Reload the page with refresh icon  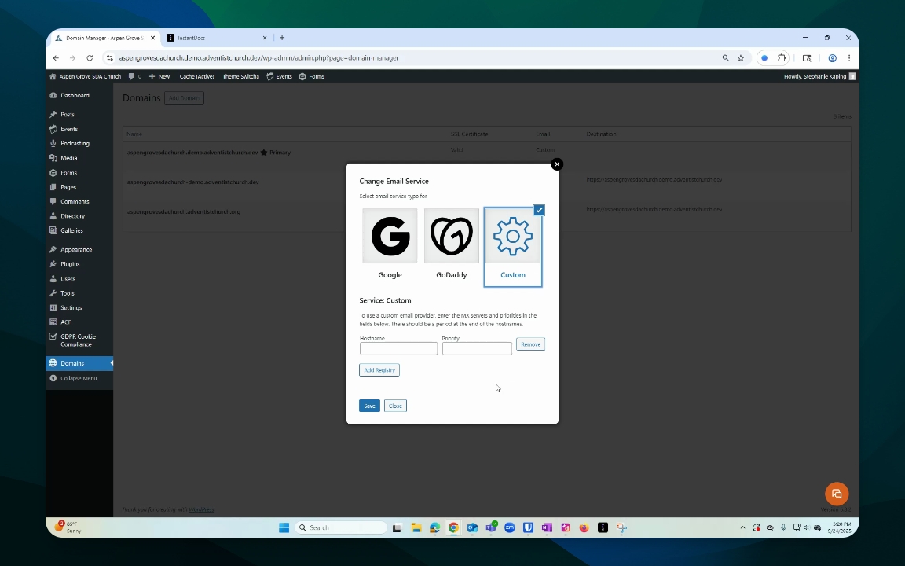click(x=90, y=58)
